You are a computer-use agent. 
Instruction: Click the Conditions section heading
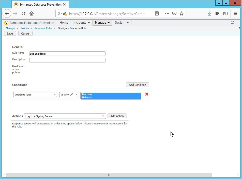(20, 85)
